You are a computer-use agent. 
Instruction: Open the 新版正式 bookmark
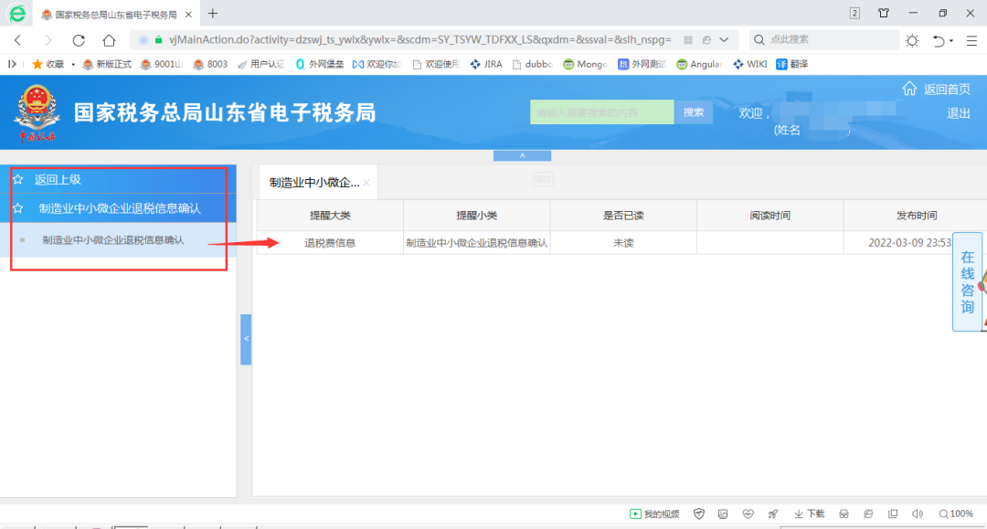point(107,64)
